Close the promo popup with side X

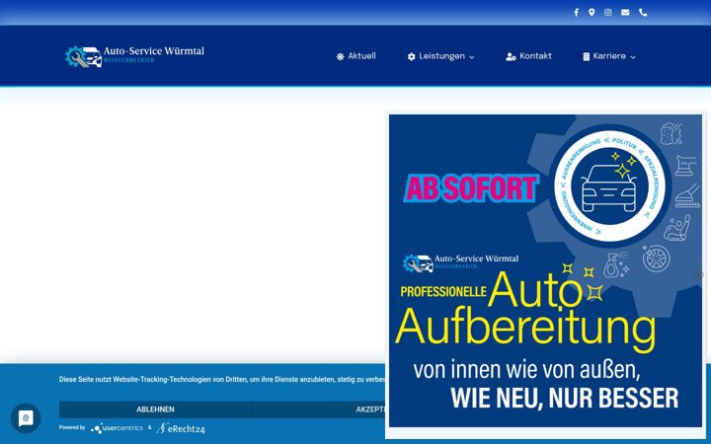coord(699,274)
